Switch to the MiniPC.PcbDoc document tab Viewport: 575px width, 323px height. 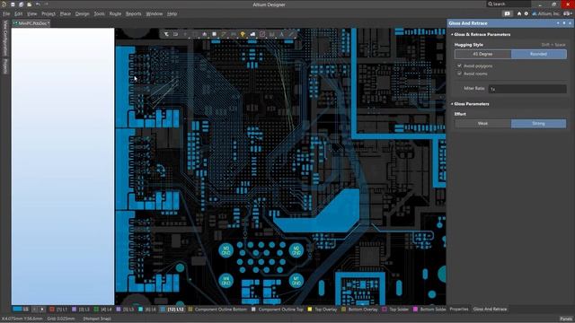pyautogui.click(x=31, y=23)
